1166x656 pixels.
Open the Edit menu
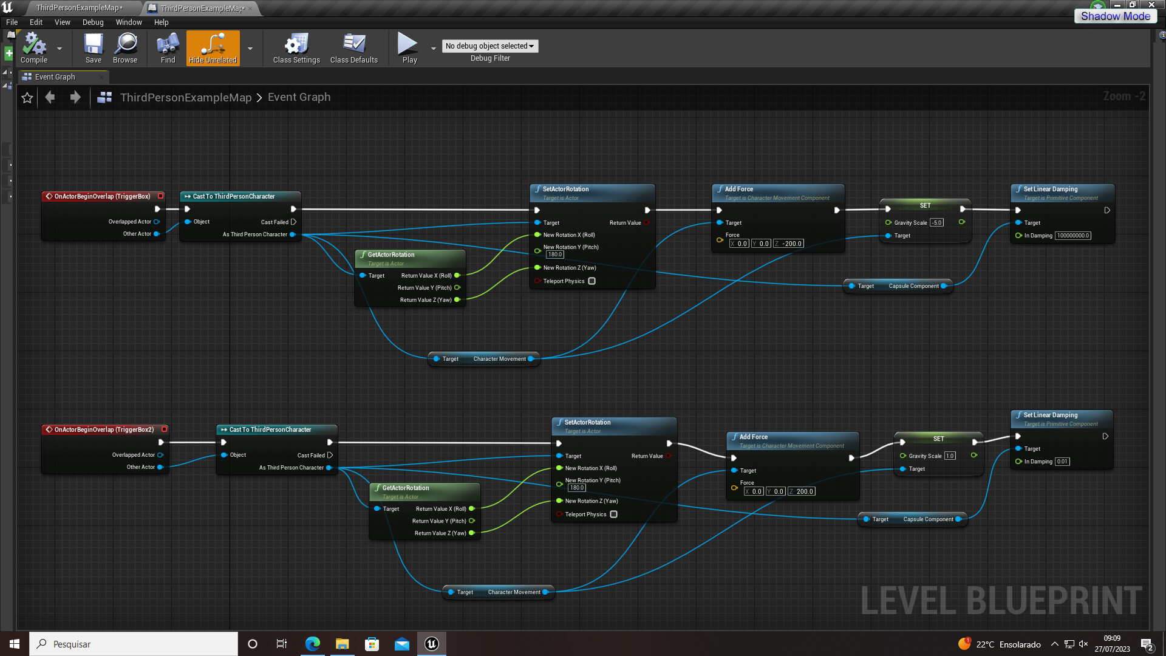(36, 22)
